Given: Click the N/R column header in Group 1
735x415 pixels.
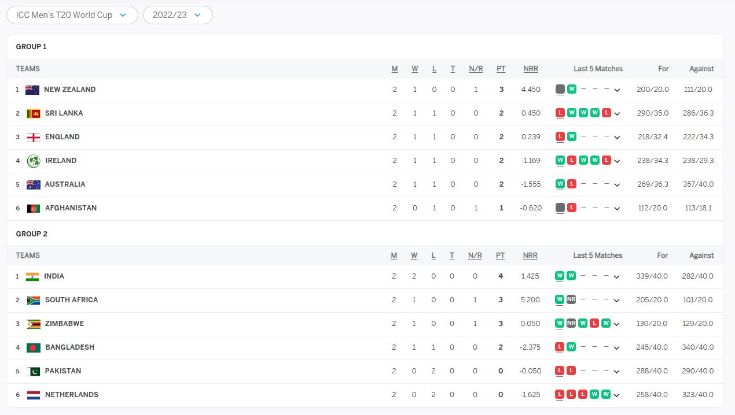Looking at the screenshot, I should pos(476,69).
